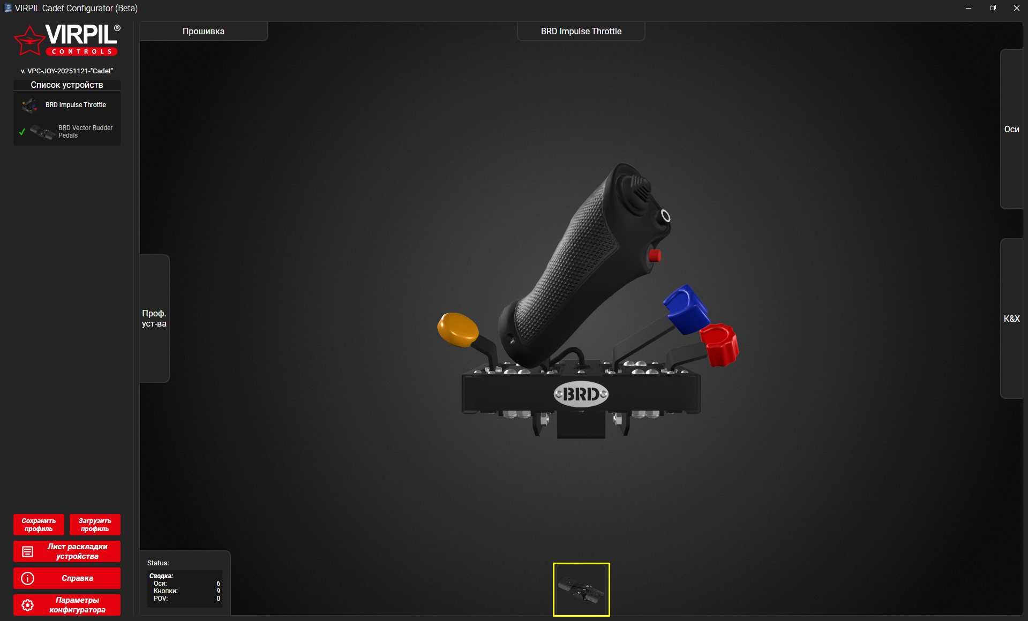Click the app icon in the title bar
The width and height of the screenshot is (1028, 621).
(x=7, y=8)
